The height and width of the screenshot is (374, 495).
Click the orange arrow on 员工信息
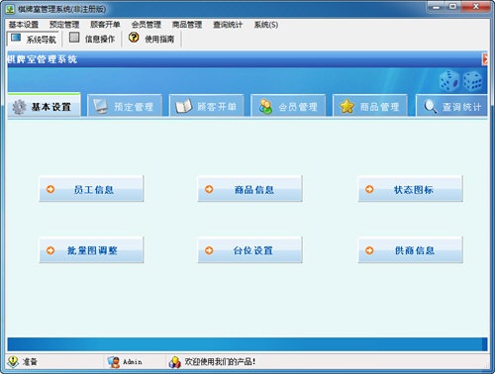point(50,189)
